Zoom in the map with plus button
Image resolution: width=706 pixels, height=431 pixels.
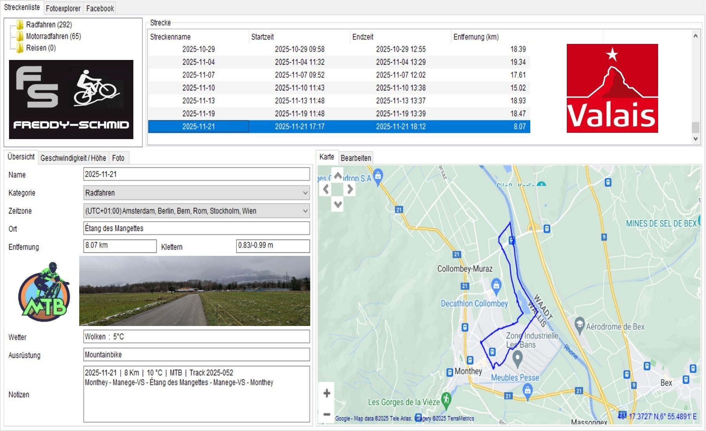click(x=327, y=393)
